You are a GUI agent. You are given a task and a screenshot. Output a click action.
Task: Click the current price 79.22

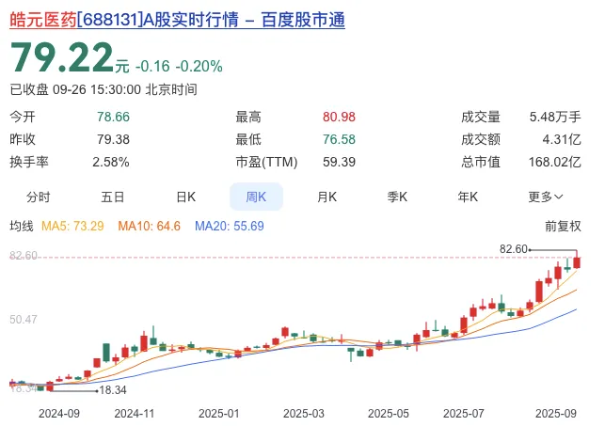coord(62,57)
